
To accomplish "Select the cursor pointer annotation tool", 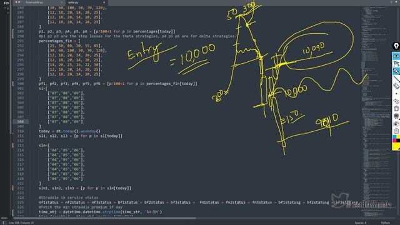I will pos(396,64).
